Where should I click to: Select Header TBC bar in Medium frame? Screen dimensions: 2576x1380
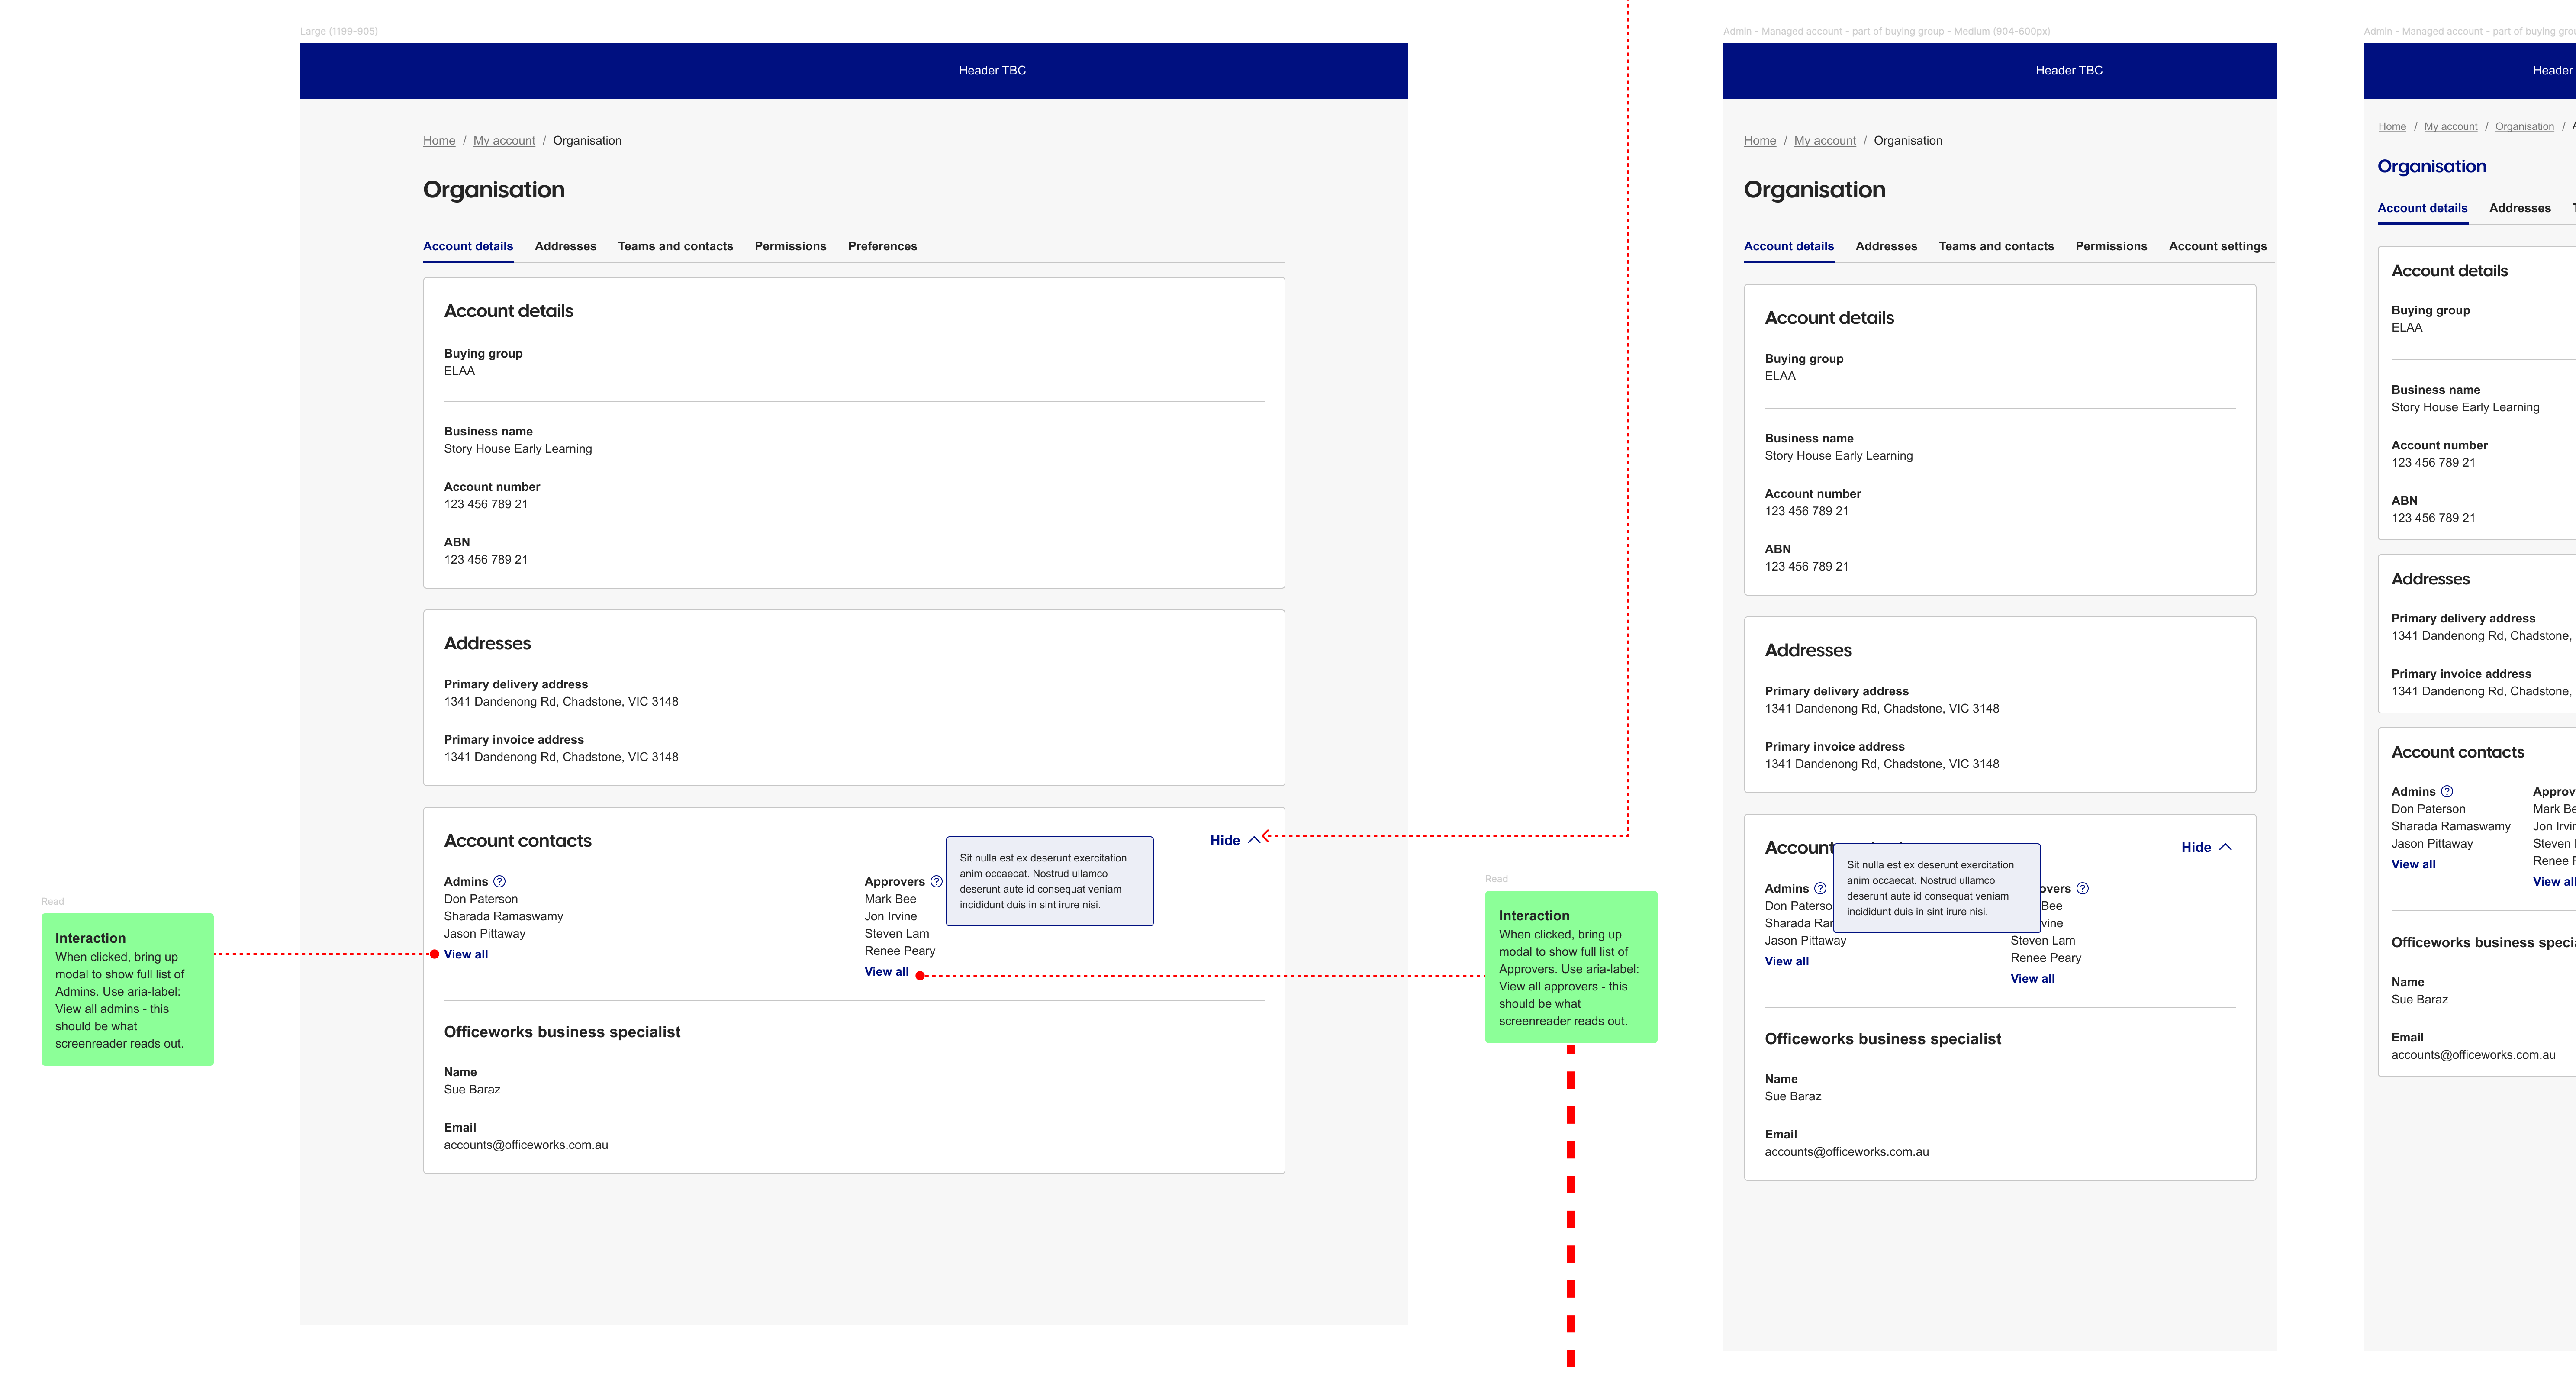[x=2000, y=71]
